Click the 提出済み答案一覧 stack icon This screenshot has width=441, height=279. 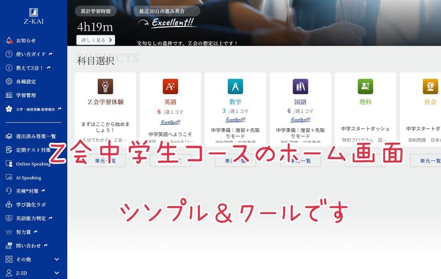tap(9, 136)
